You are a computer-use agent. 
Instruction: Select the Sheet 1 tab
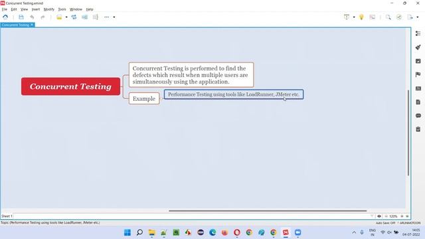7,216
